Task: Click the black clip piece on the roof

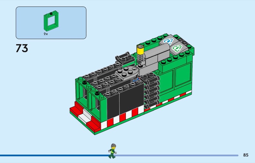Action: [124, 57]
